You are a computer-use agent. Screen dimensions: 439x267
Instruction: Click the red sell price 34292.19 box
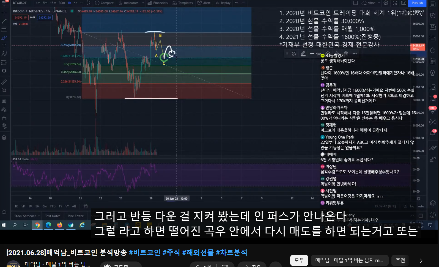pos(21,17)
